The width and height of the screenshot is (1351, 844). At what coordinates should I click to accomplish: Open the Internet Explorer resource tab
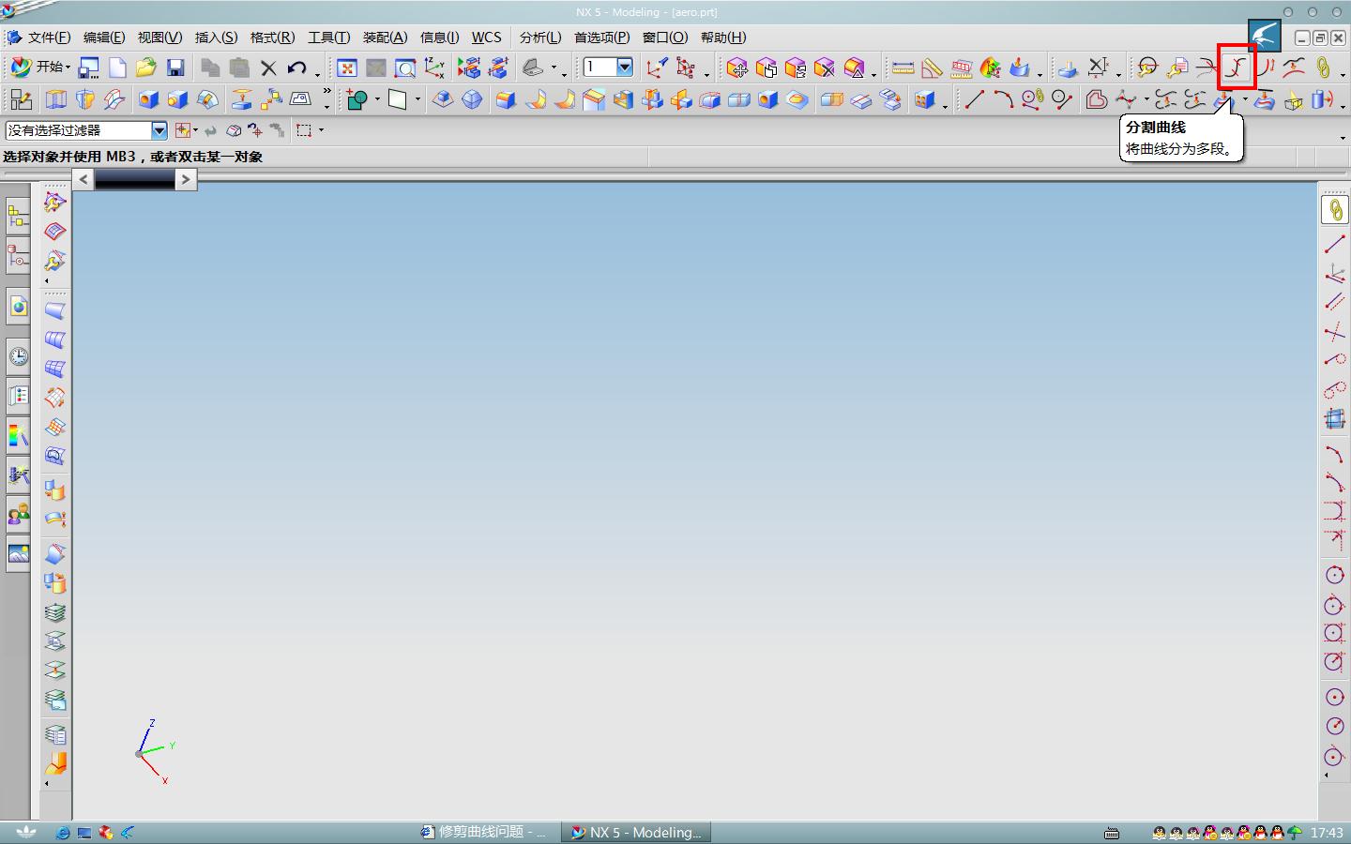coord(18,307)
